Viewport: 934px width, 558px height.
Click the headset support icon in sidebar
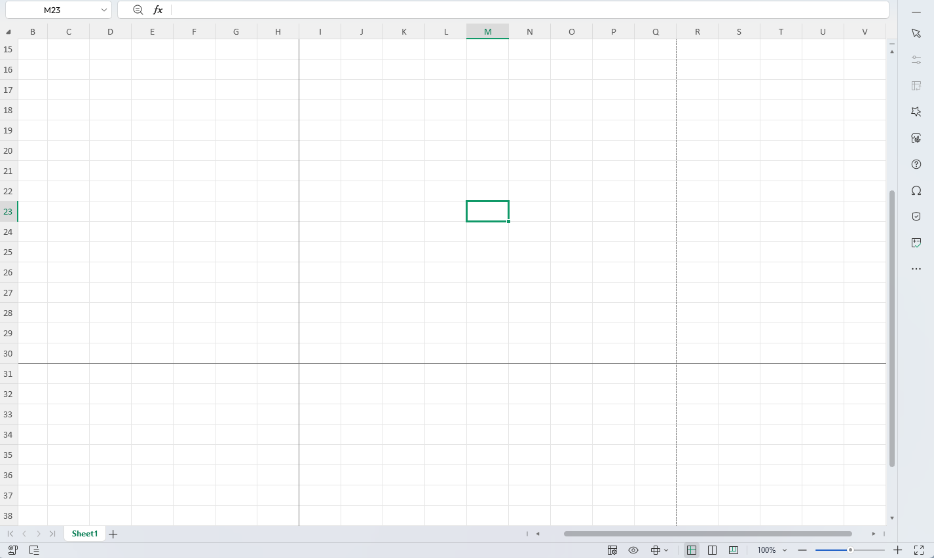point(916,190)
